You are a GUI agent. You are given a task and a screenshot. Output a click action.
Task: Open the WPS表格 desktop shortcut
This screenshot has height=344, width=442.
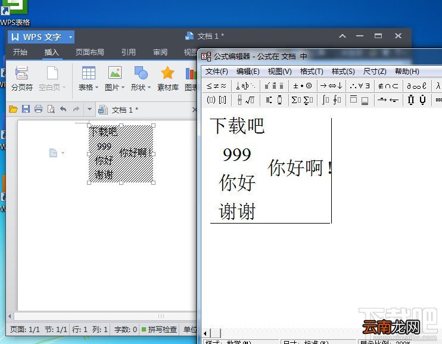pos(15,13)
